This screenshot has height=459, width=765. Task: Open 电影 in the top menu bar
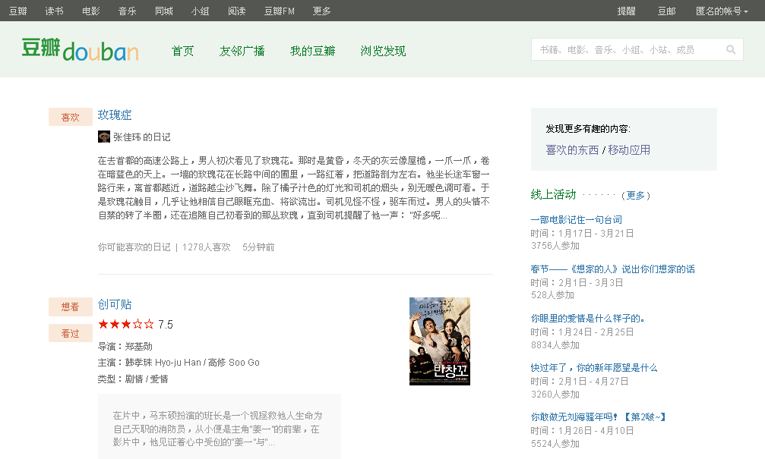click(91, 11)
